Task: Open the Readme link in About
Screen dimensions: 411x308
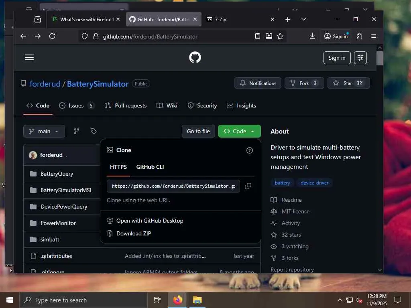Action: pyautogui.click(x=291, y=200)
